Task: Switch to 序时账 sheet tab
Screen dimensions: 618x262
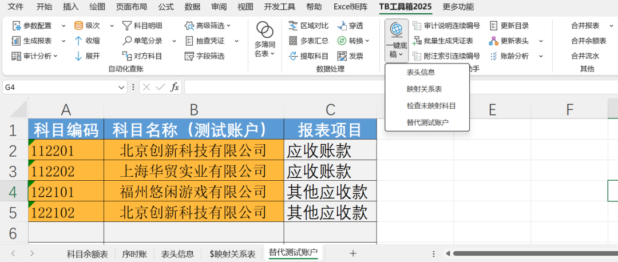Action: tap(134, 254)
